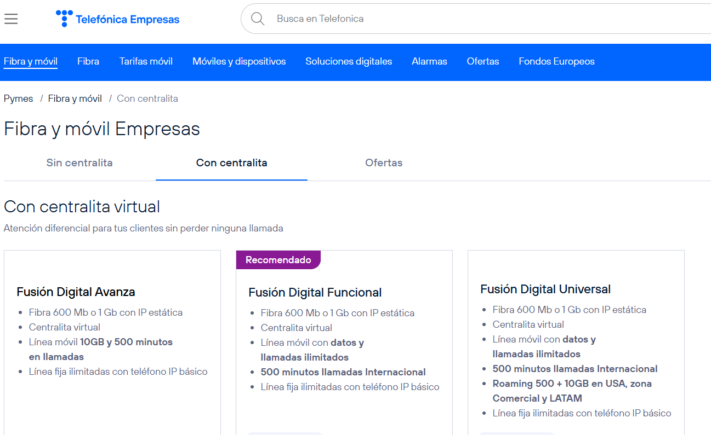Click 'Centralita virtual' in the Funcional card
The image size is (711, 435).
(x=297, y=328)
